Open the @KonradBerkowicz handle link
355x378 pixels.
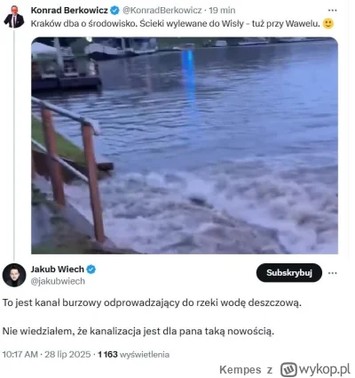coord(162,11)
